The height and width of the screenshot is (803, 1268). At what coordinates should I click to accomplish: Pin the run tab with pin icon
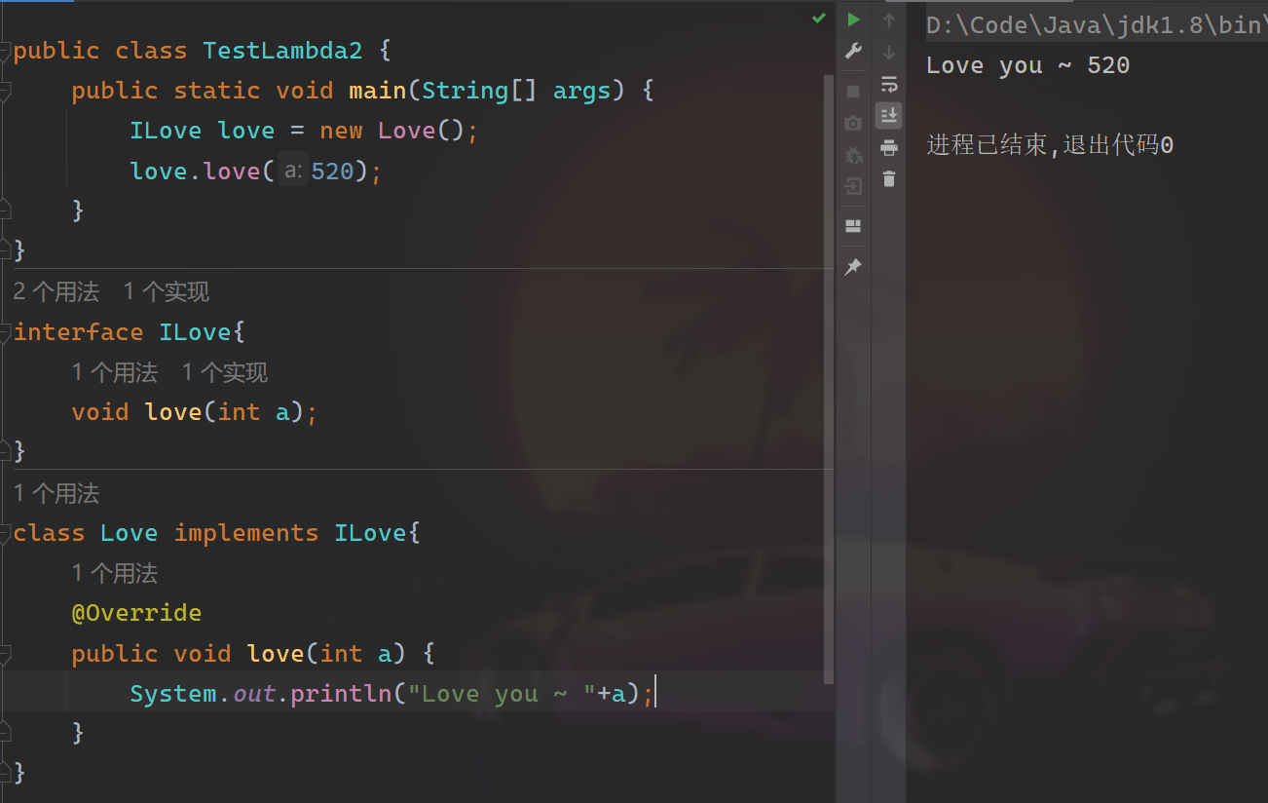tap(853, 267)
